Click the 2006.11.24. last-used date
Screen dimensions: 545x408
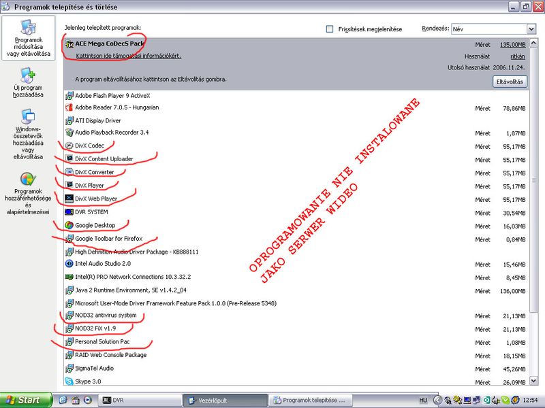[509, 67]
